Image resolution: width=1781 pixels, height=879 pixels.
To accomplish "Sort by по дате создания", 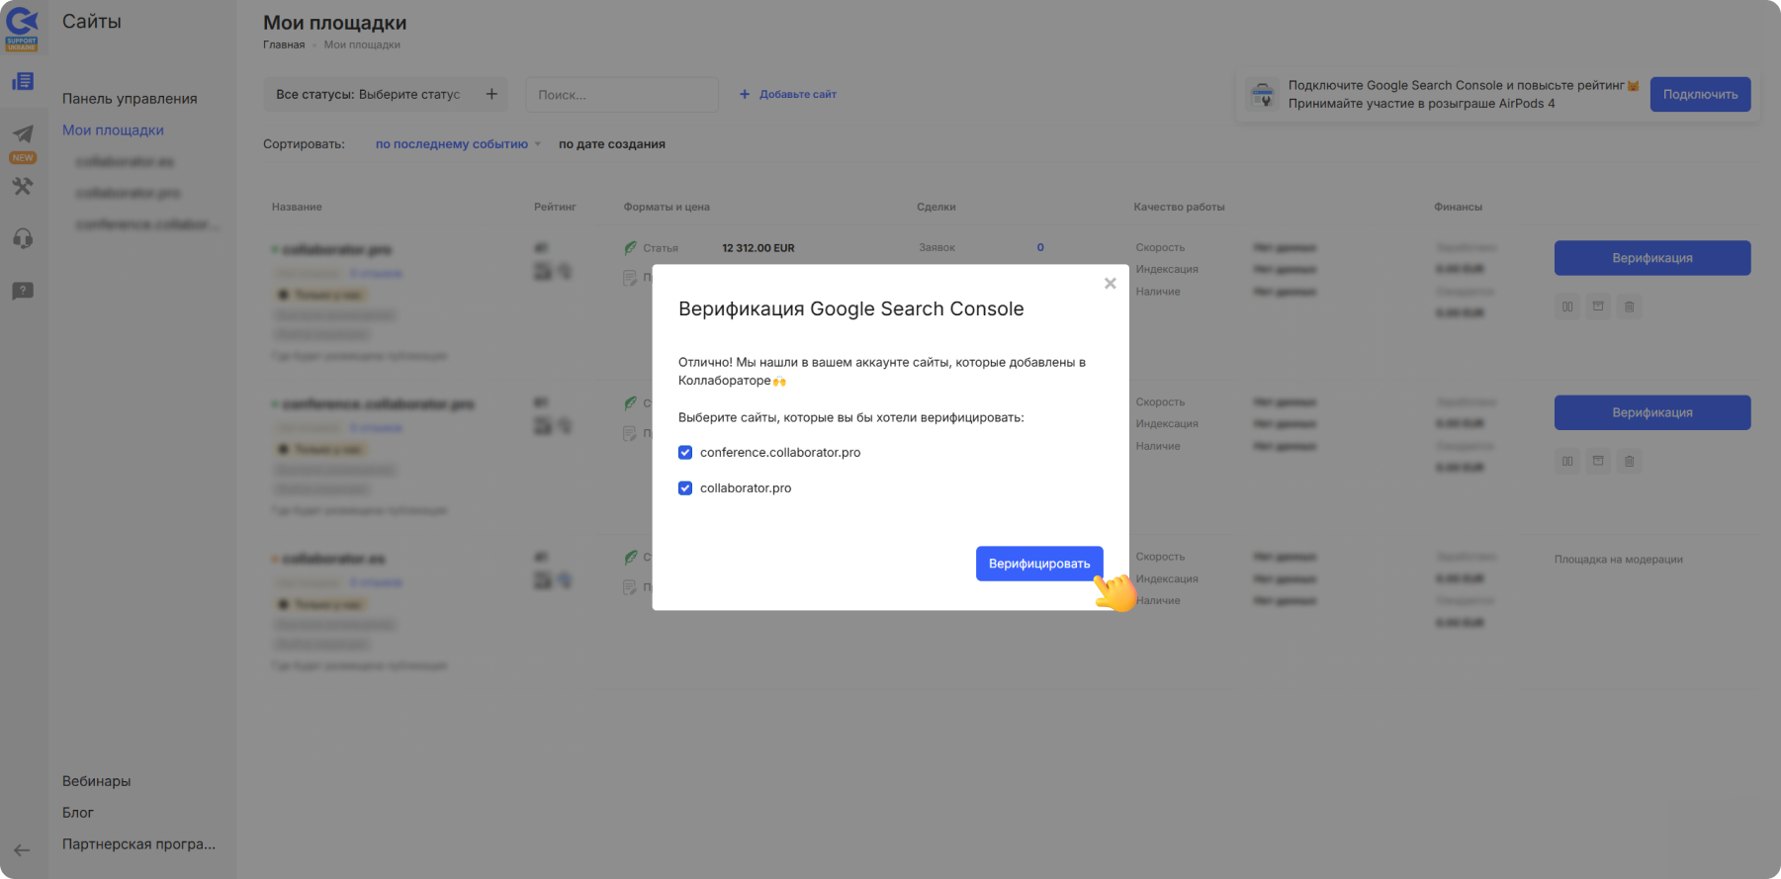I will click(612, 144).
